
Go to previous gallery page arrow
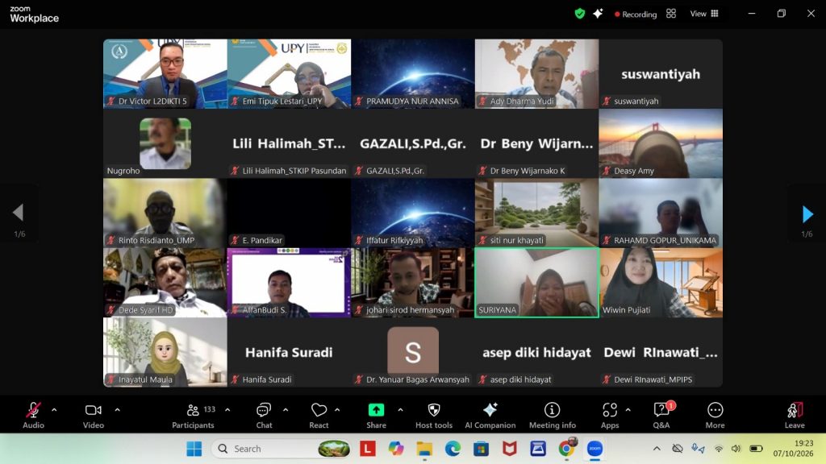pyautogui.click(x=19, y=213)
